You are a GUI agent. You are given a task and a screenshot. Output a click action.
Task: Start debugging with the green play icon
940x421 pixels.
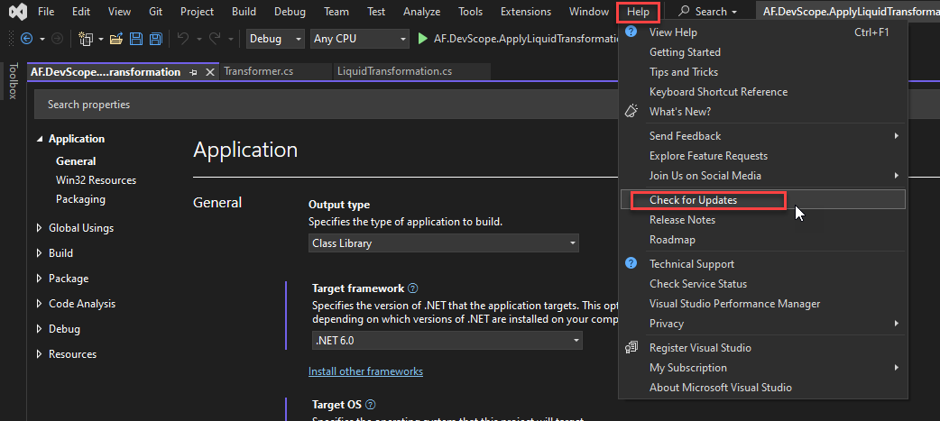423,39
